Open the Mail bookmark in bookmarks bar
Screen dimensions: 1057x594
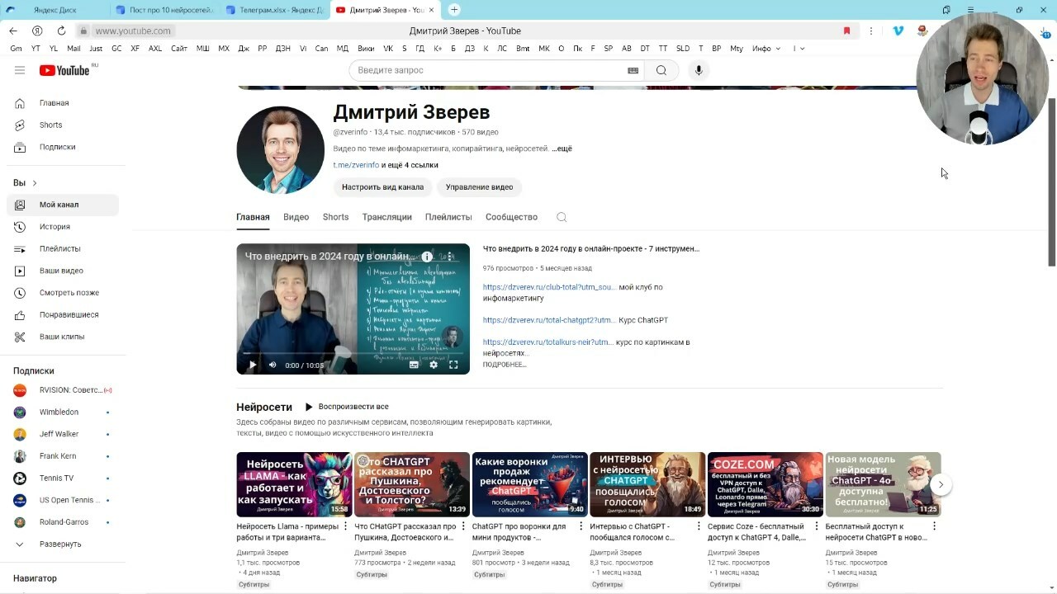pos(73,49)
